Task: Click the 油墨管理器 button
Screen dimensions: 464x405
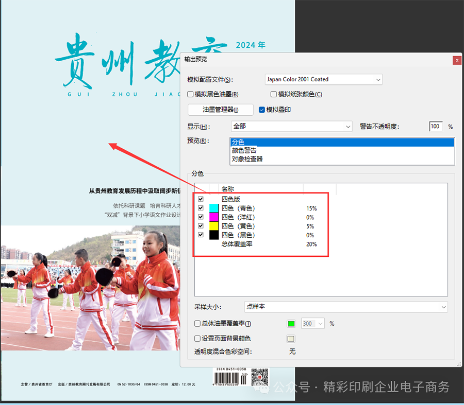Action: click(x=221, y=110)
